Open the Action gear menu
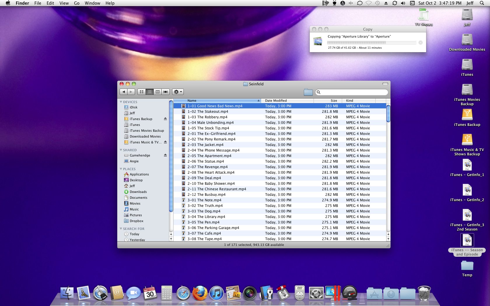The image size is (490, 306). 178,92
